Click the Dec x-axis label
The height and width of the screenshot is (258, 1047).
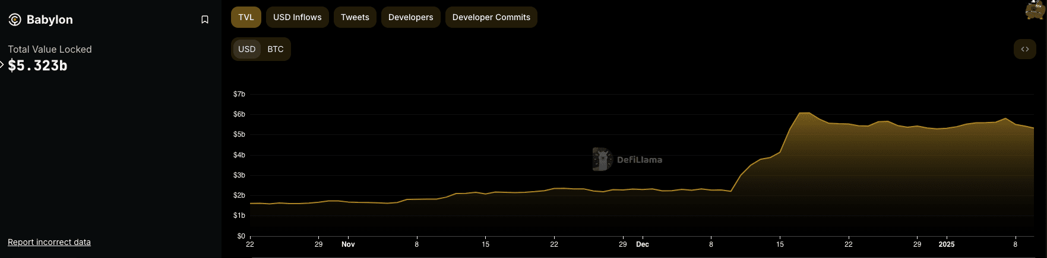(643, 244)
